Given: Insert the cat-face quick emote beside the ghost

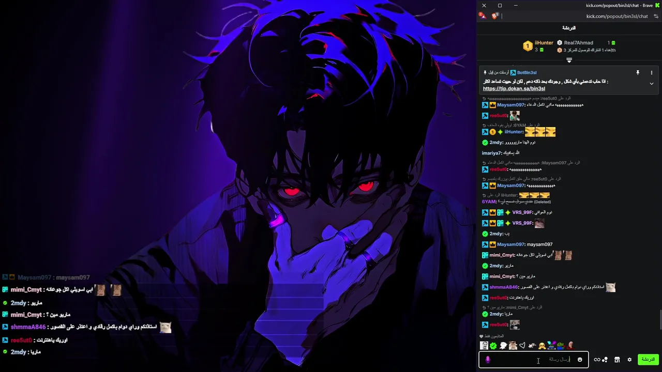Looking at the screenshot, I should click(x=513, y=346).
